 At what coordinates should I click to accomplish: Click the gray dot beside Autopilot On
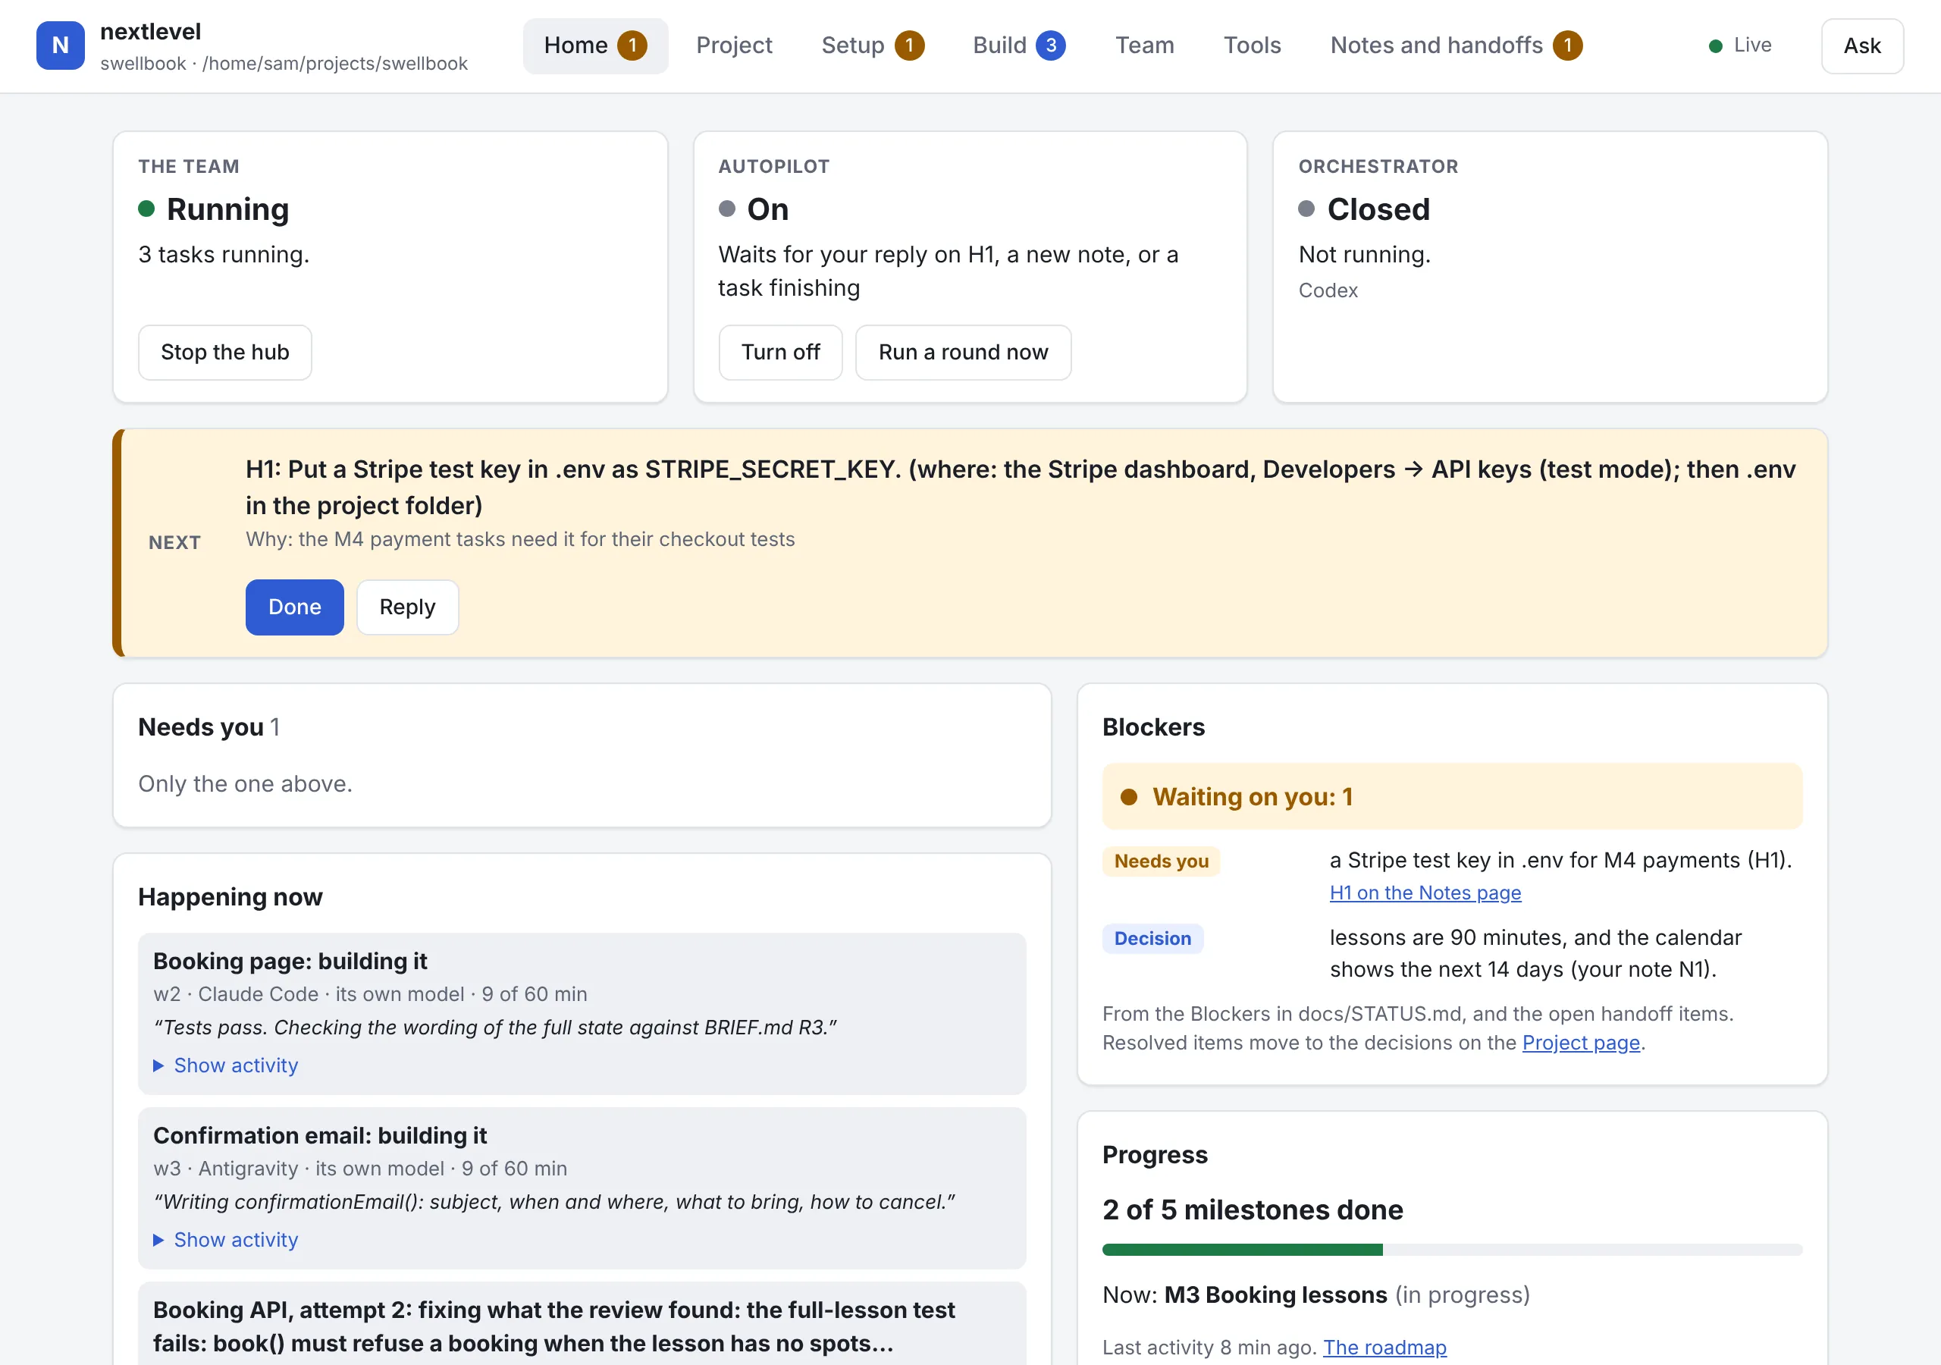727,209
